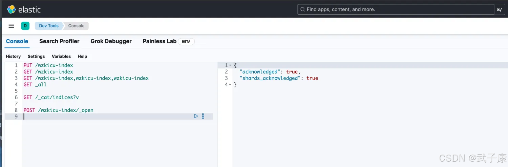Click the keyboard shortcut badge in search

[x=499, y=9]
